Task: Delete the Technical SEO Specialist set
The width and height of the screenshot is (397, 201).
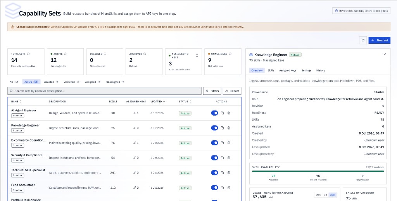Action: pyautogui.click(x=229, y=173)
